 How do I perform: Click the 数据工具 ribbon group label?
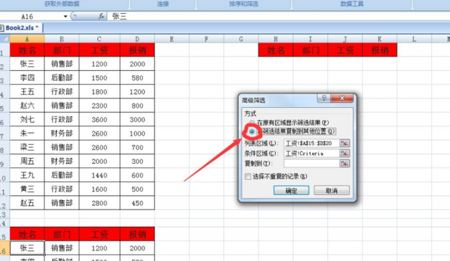pos(352,4)
